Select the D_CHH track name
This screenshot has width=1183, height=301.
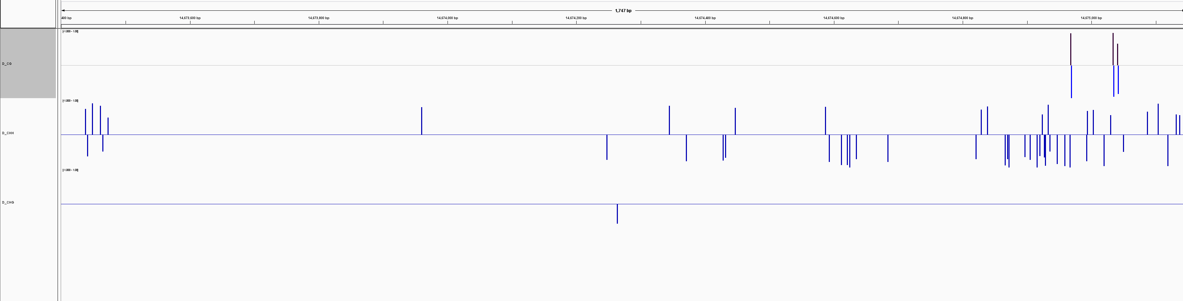(8, 133)
